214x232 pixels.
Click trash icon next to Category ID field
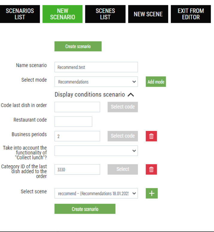pyautogui.click(x=151, y=169)
